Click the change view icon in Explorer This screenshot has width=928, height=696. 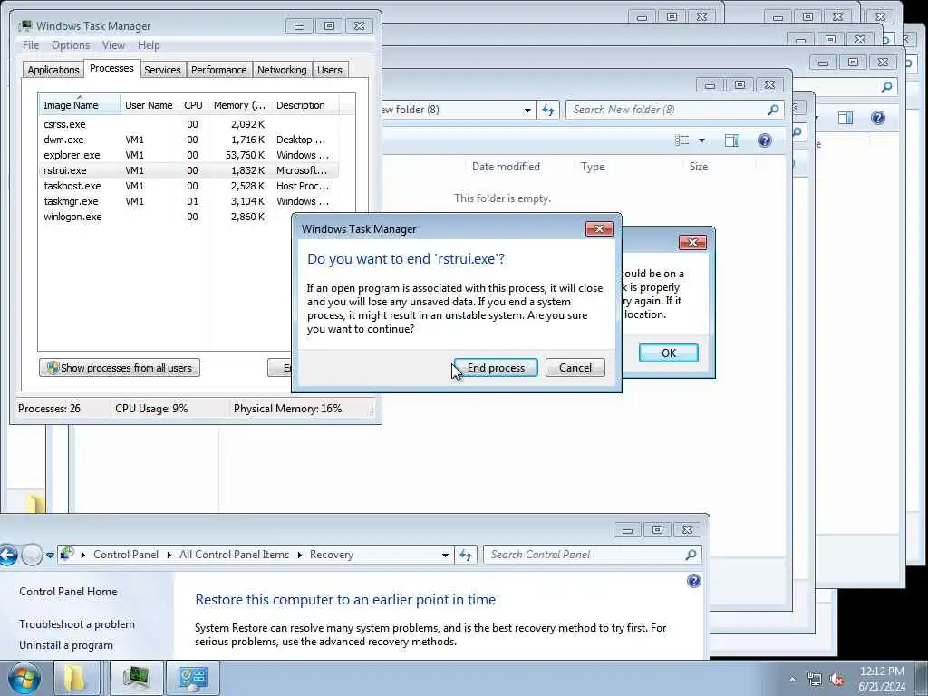pyautogui.click(x=681, y=140)
